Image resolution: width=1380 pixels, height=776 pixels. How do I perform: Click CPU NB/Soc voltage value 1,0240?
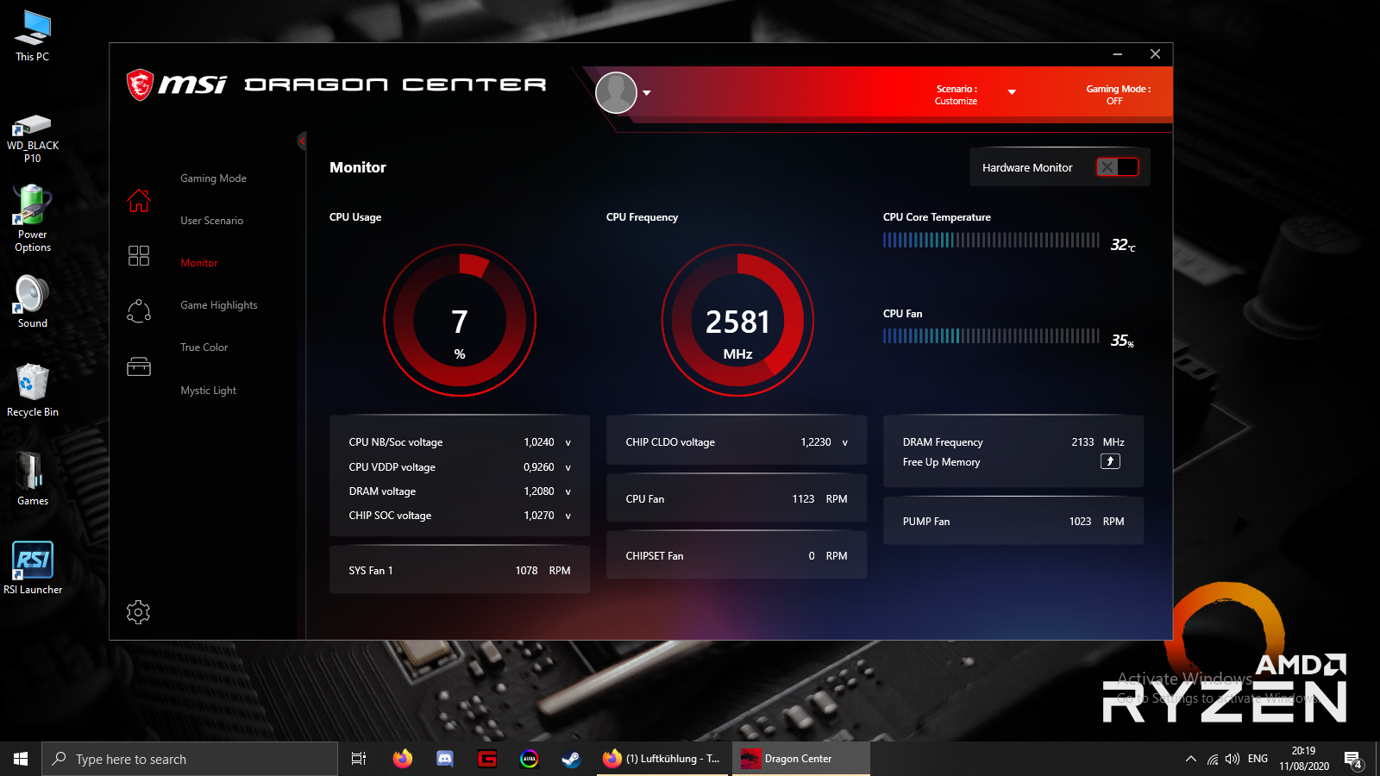539,442
